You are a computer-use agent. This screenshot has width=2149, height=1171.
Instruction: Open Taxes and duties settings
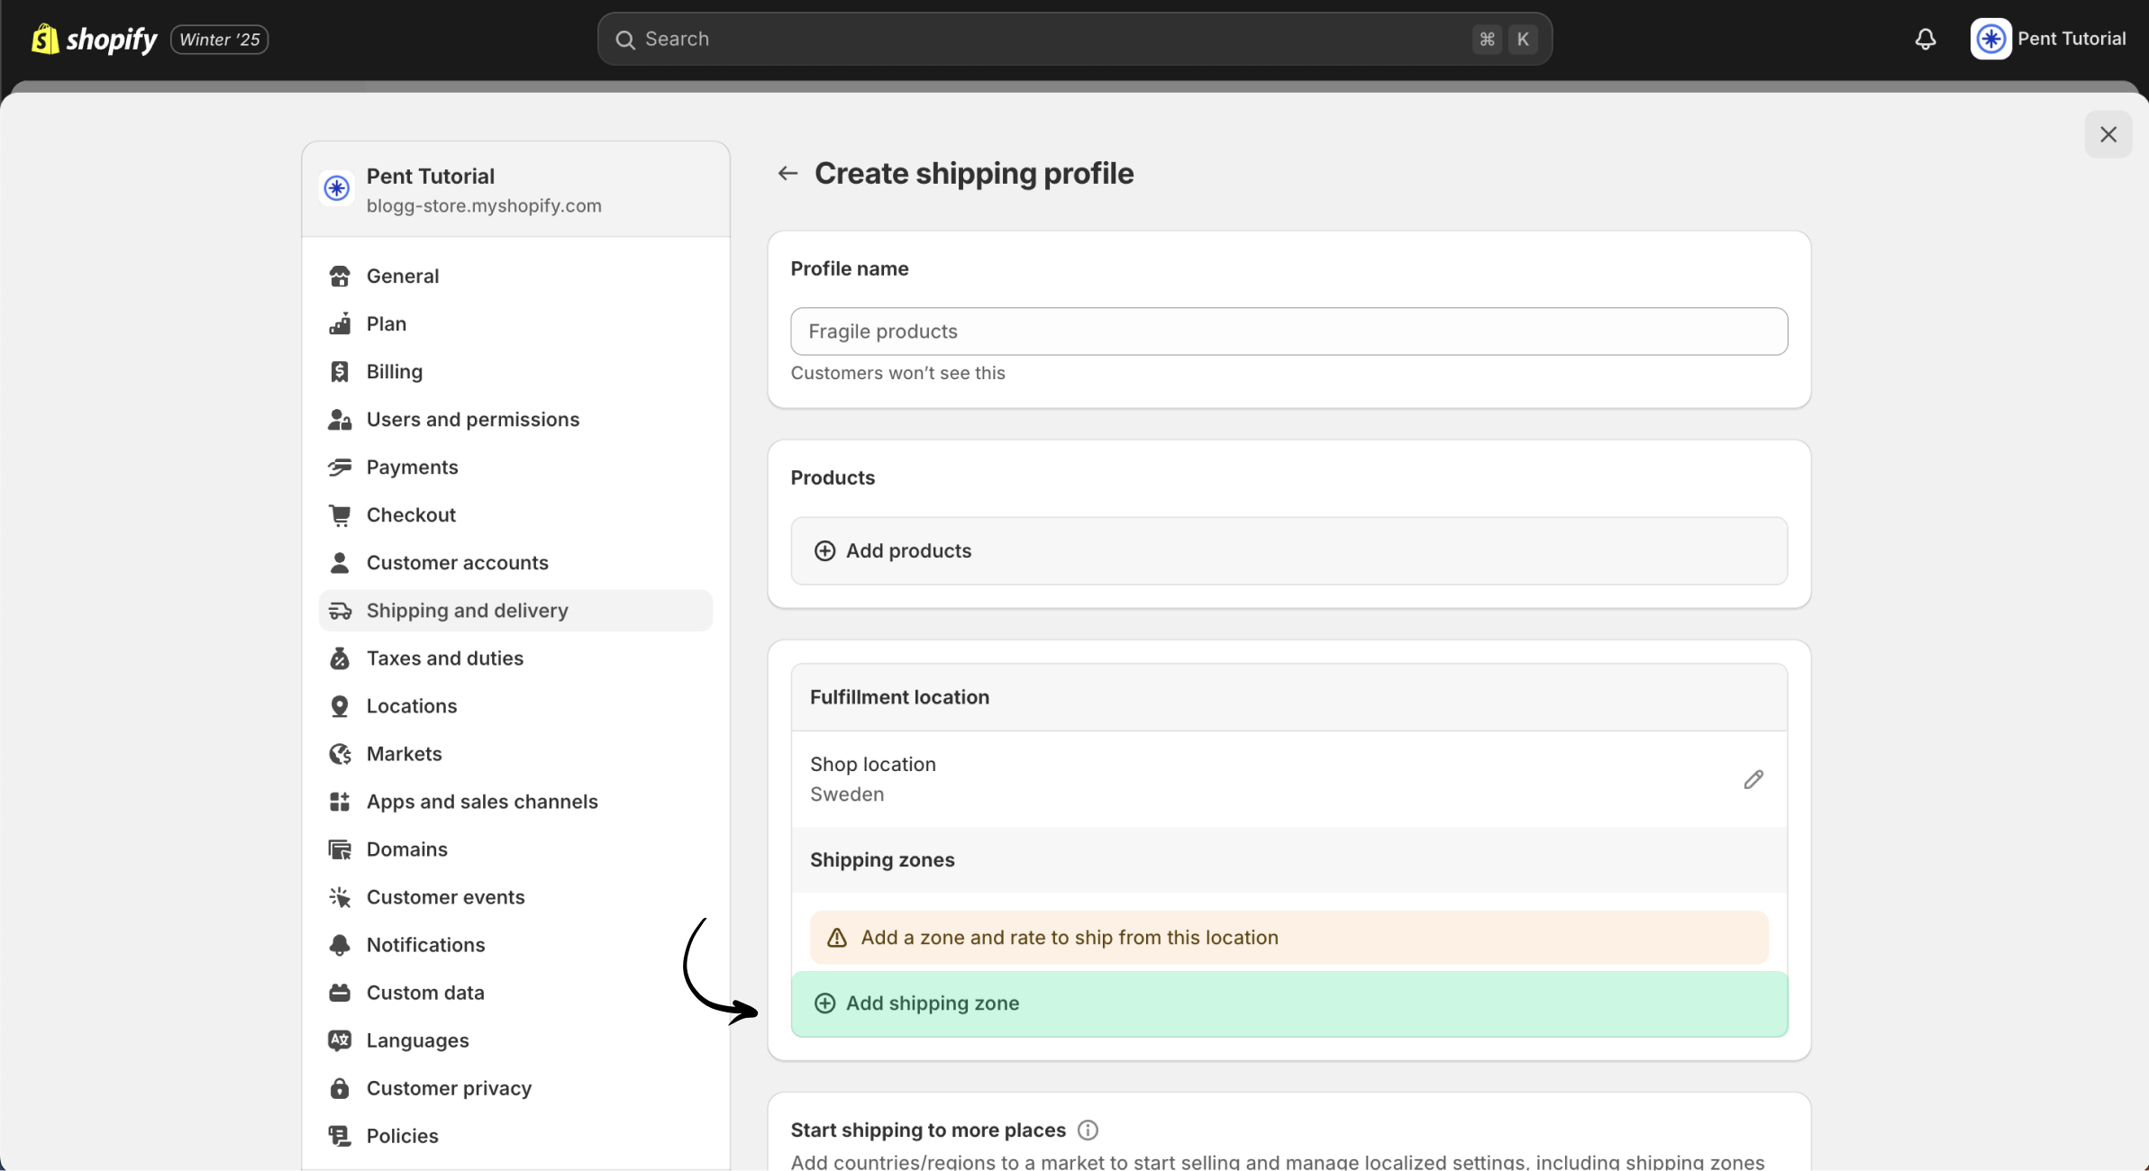(x=515, y=658)
